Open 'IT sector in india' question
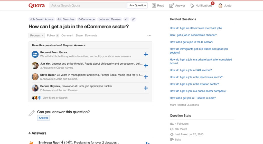Image resolution: width=263 pixels, height=144 pixels. click(193, 98)
